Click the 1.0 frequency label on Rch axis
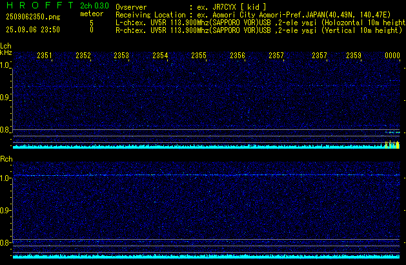Viewport: 406px width, 265px height. coord(5,178)
